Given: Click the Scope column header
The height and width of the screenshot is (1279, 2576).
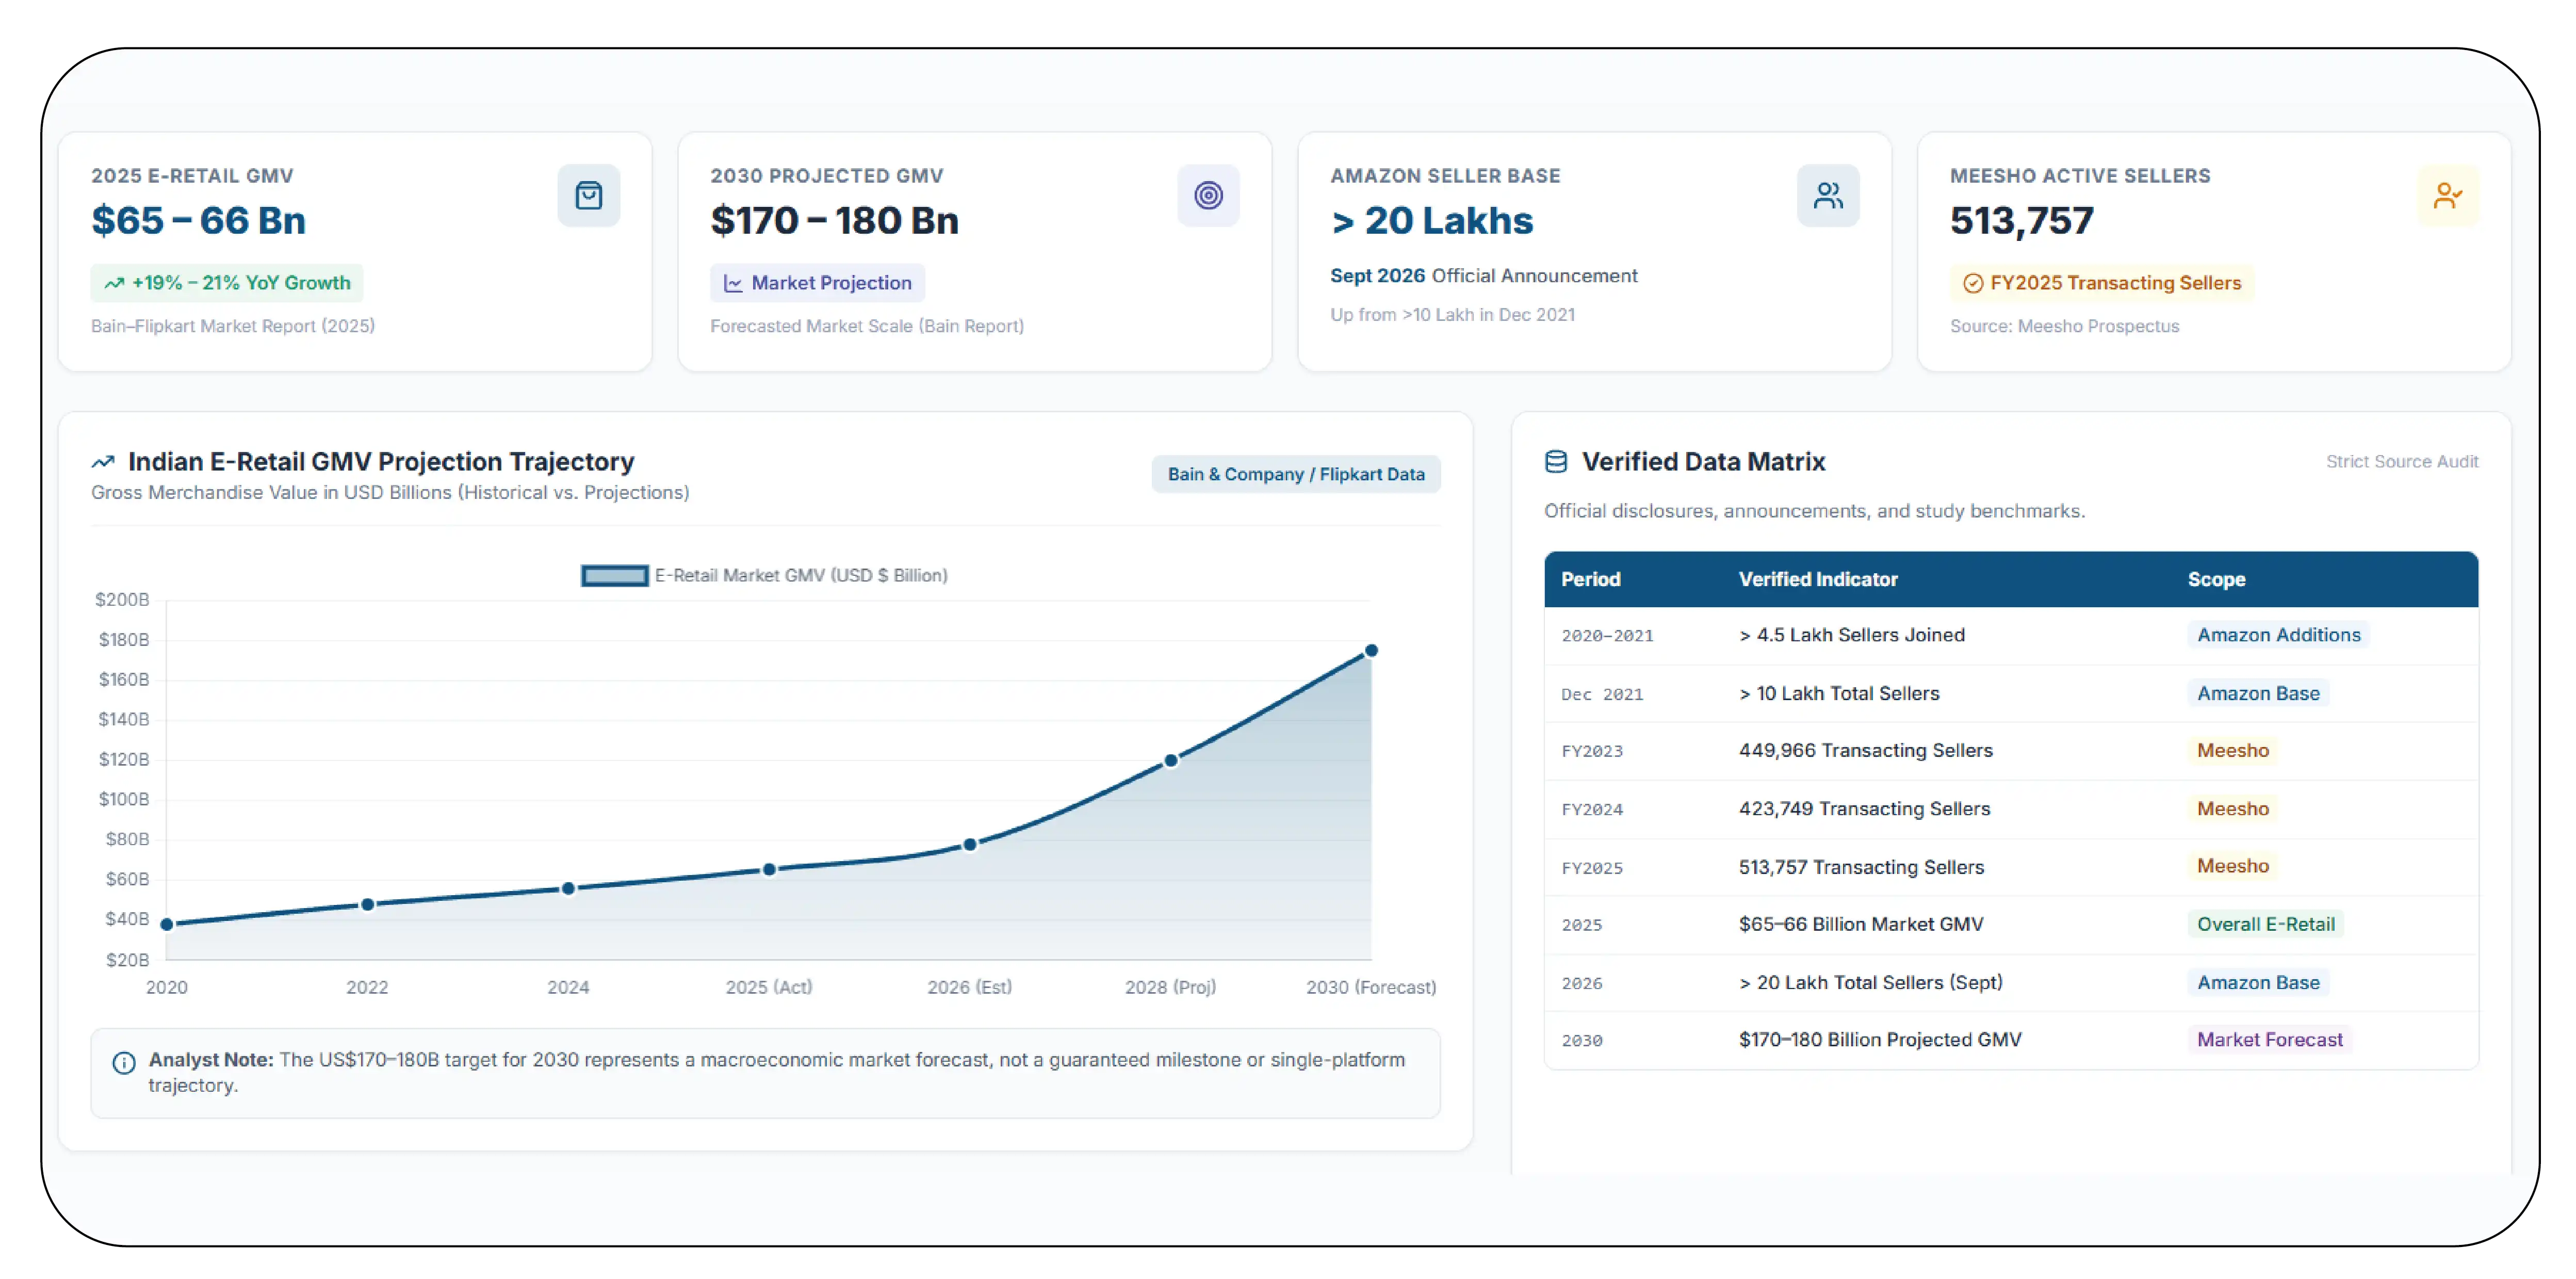Looking at the screenshot, I should tap(2216, 579).
